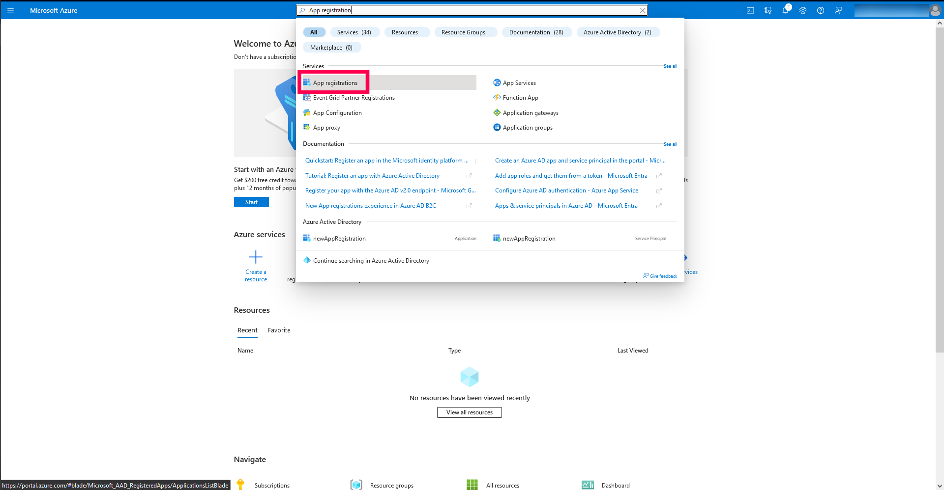Filter results by Resource Groups
This screenshot has height=490, width=944.
465,32
